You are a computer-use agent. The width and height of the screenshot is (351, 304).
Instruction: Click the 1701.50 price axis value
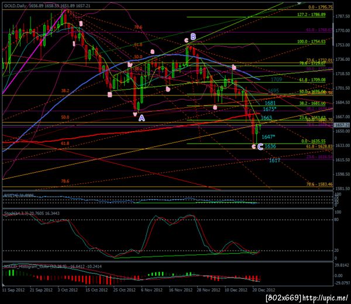[x=342, y=88]
